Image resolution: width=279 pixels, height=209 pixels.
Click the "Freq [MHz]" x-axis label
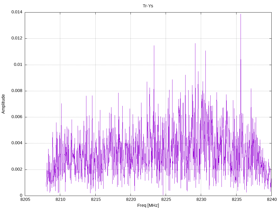pyautogui.click(x=148, y=205)
